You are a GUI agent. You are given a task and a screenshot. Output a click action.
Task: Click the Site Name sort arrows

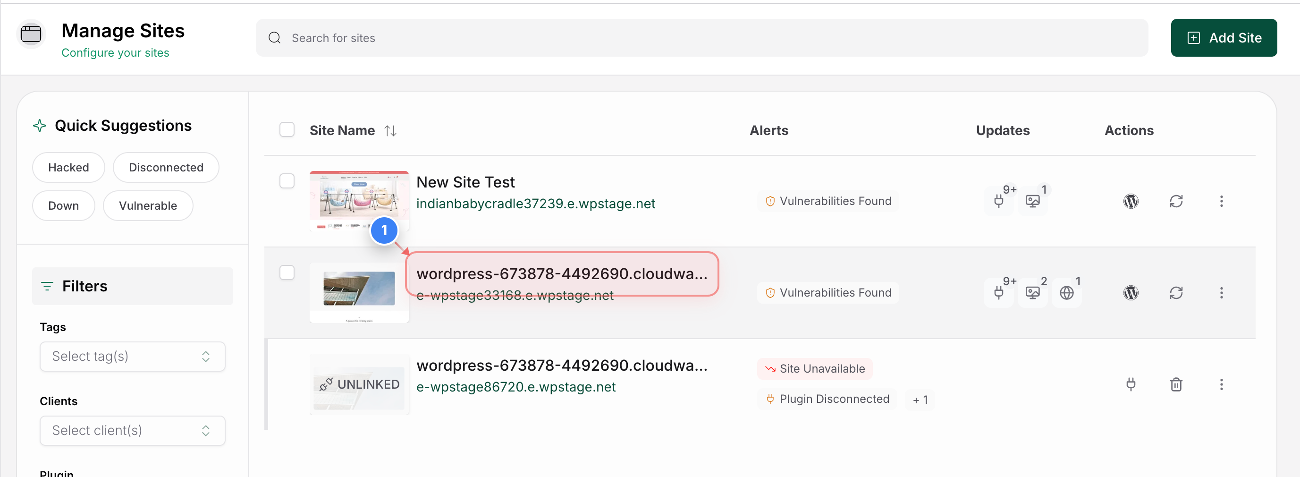pos(390,131)
